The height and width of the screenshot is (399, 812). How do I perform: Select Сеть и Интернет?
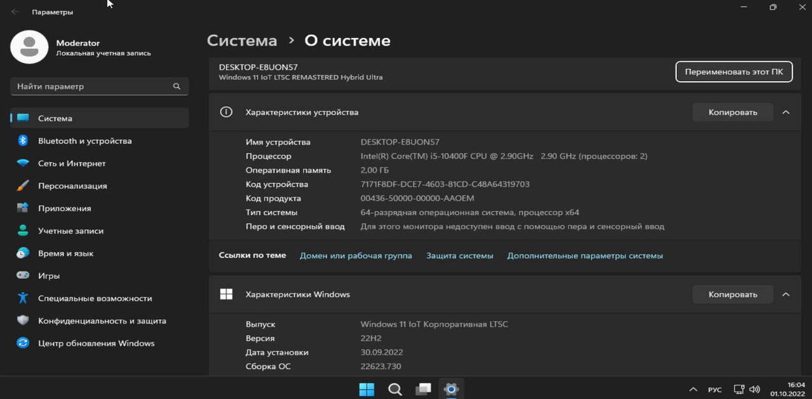[100, 163]
